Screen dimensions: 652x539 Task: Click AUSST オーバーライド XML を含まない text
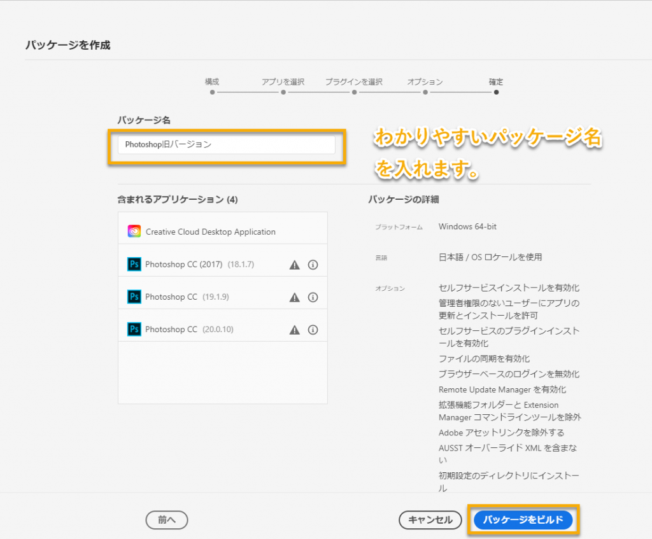pos(508,454)
